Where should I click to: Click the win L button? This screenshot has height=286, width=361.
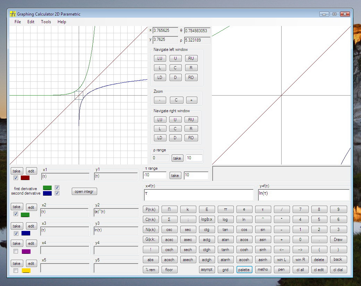(282, 260)
